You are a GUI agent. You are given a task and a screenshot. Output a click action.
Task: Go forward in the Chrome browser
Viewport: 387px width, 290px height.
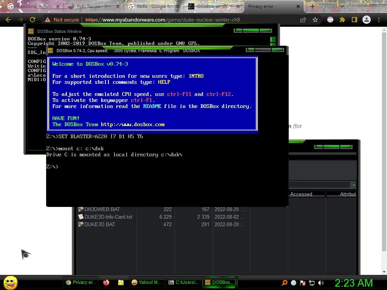click(x=20, y=20)
